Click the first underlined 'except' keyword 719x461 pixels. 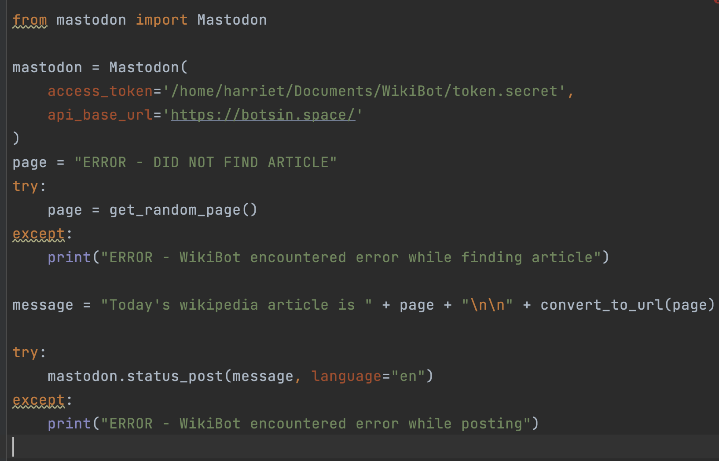tap(39, 234)
